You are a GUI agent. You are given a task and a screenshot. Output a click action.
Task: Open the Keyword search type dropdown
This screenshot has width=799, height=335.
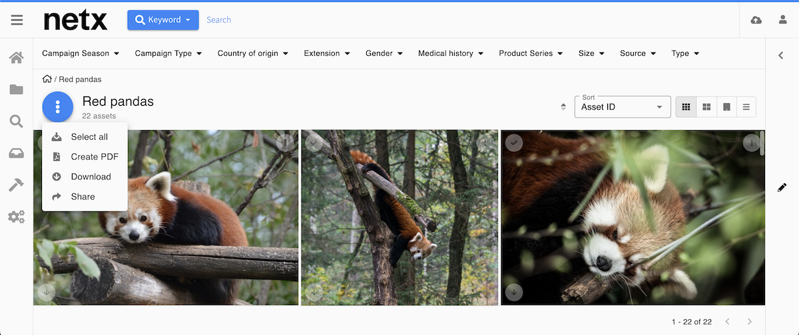click(x=163, y=20)
